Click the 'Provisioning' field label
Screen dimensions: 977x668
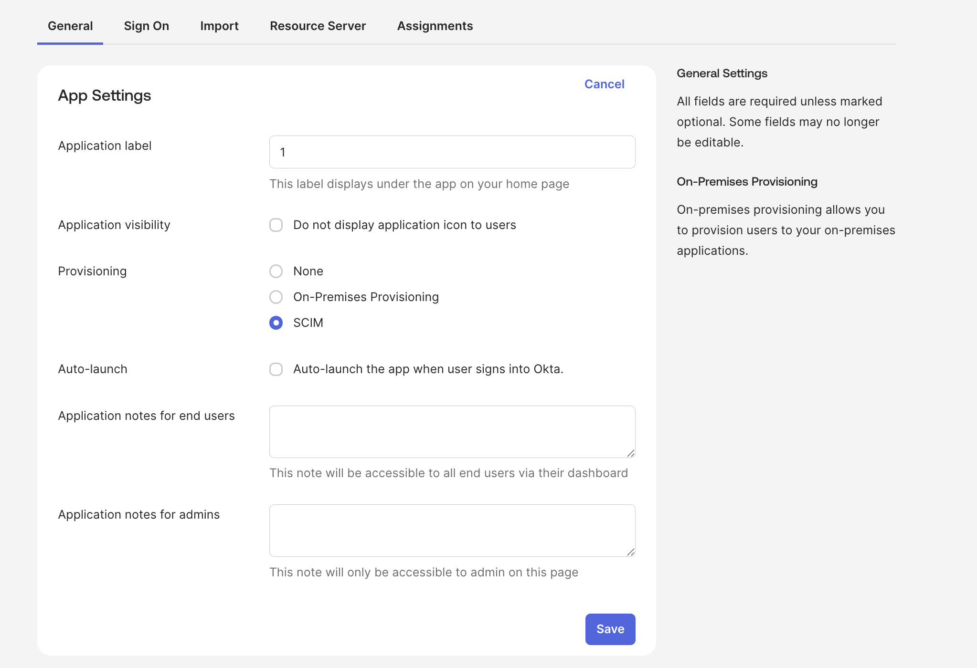pyautogui.click(x=92, y=271)
